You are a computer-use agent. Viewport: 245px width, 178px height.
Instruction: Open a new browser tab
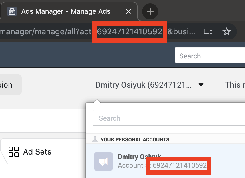[150, 11]
